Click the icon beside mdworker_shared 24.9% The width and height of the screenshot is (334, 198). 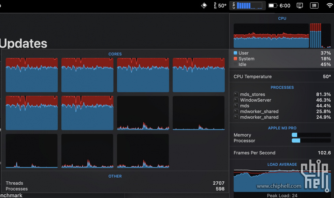pyautogui.click(x=236, y=117)
